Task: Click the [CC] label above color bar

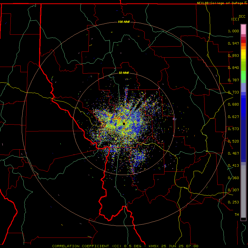Action: 235,19
